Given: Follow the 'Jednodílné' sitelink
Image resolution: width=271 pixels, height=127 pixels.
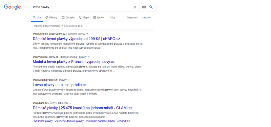Looking at the screenshot, I should (x=123, y=121).
